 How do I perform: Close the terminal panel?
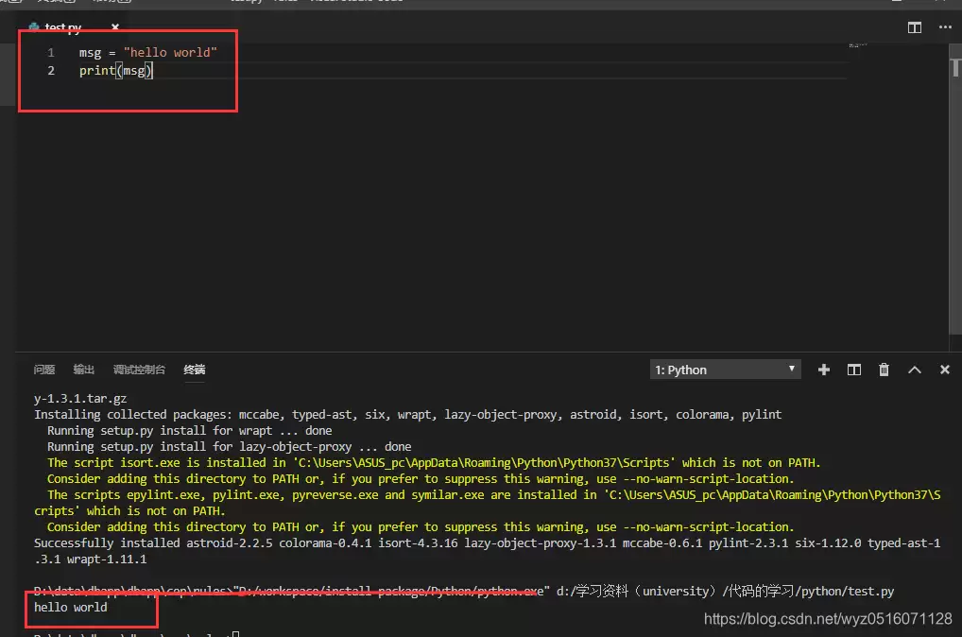coord(944,370)
